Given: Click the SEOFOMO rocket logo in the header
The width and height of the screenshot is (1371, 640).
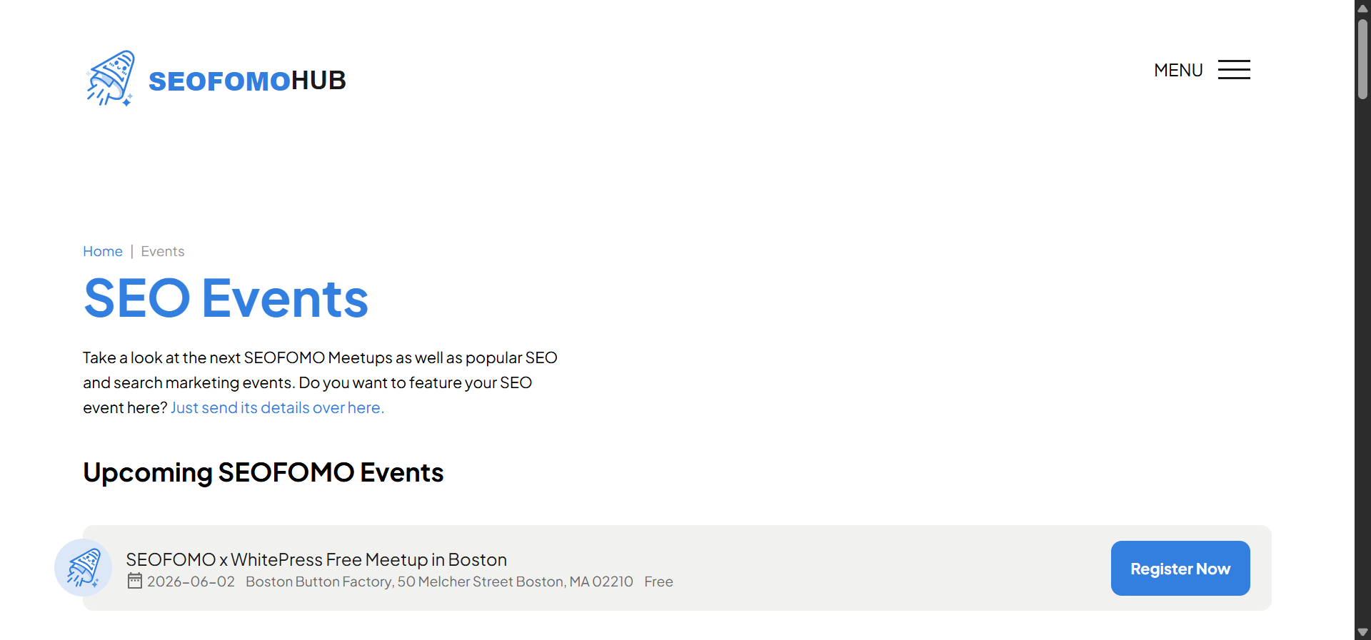Looking at the screenshot, I should 111,78.
